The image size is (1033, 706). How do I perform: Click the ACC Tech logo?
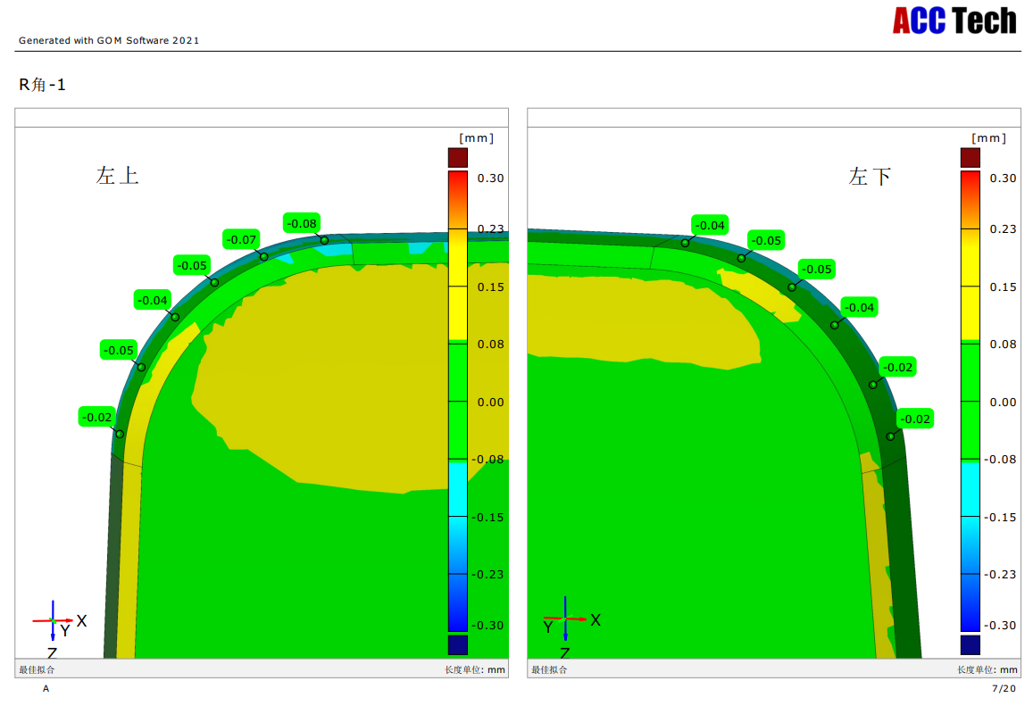[x=954, y=21]
